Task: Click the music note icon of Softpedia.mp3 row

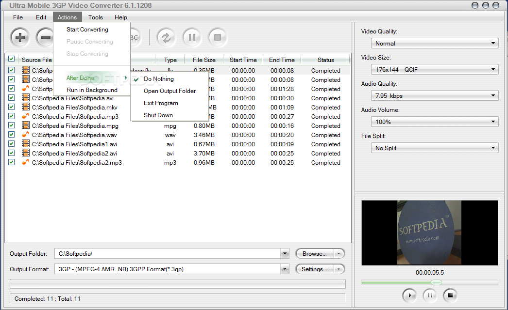Action: coord(26,116)
